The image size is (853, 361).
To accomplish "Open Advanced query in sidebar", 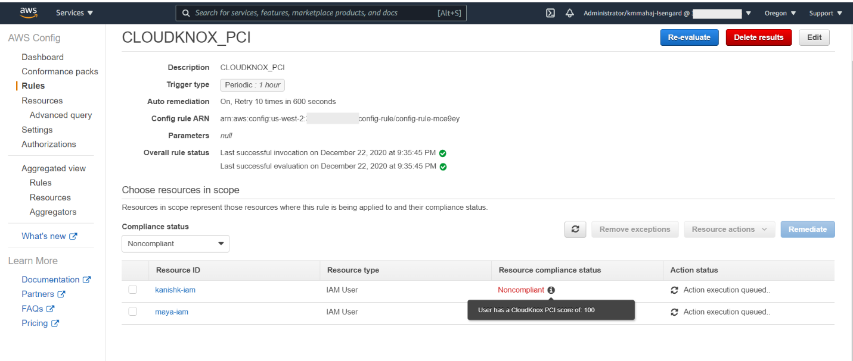I will [x=61, y=115].
